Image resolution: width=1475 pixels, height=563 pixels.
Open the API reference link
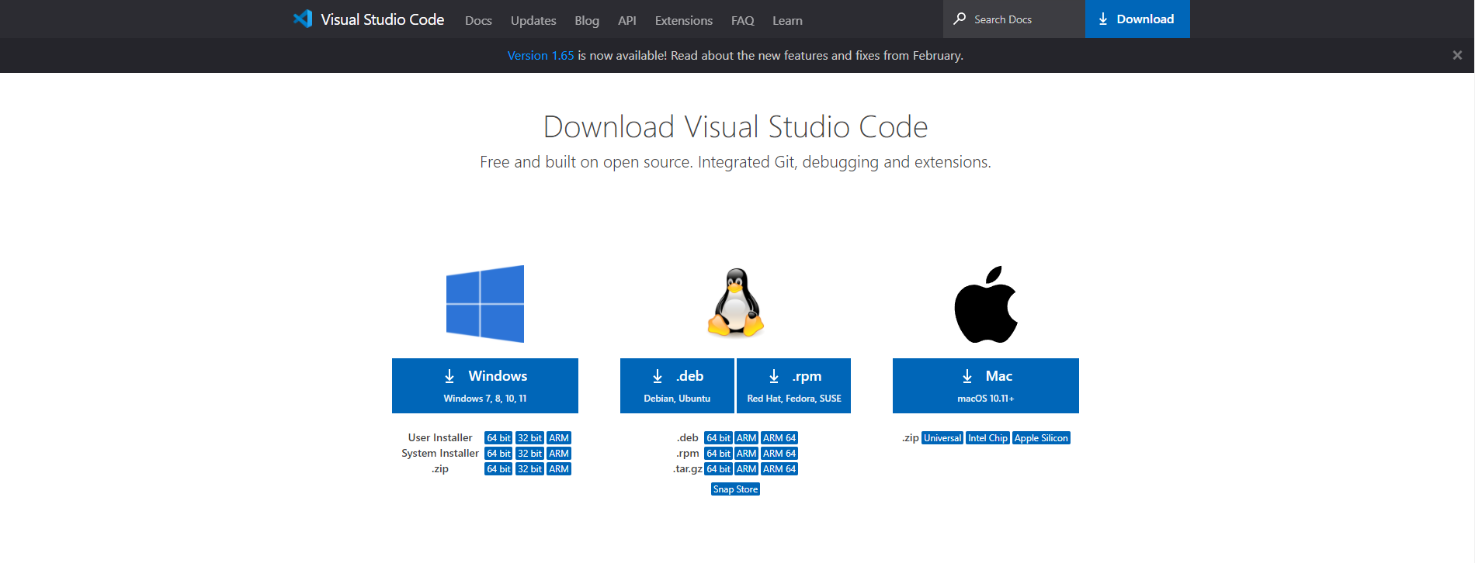[x=627, y=20]
